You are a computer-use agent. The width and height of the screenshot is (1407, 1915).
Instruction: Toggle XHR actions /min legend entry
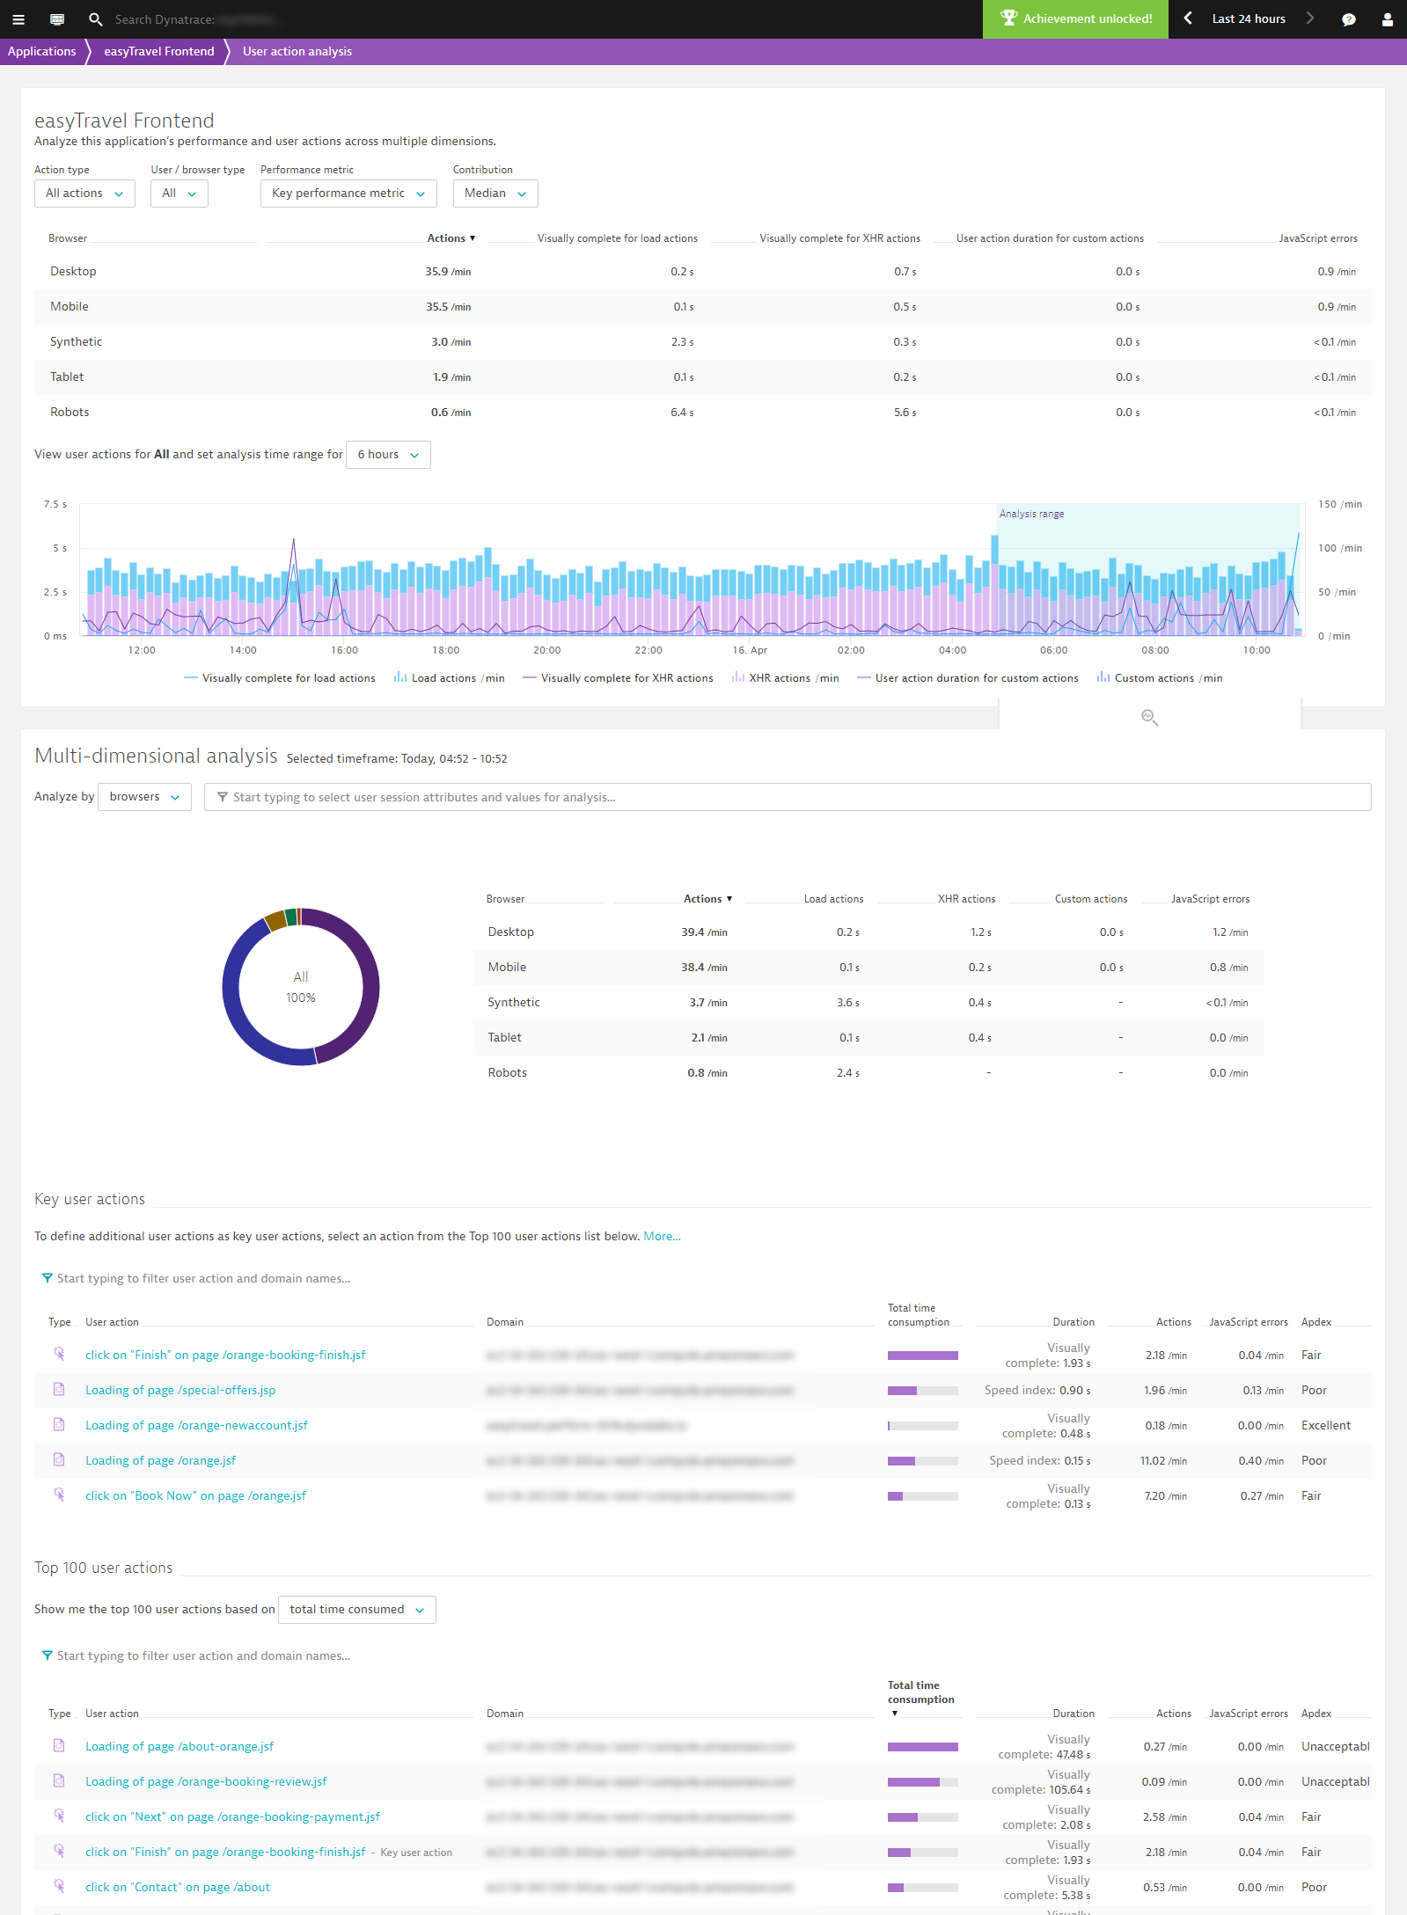(785, 678)
